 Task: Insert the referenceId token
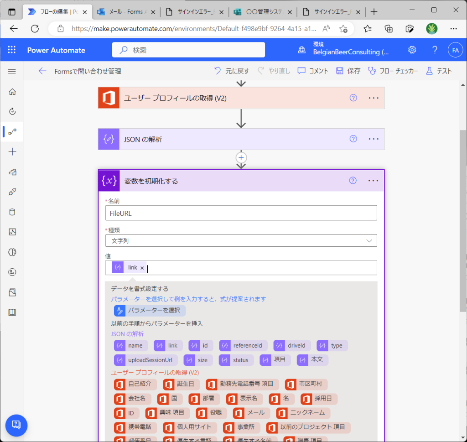click(x=243, y=345)
